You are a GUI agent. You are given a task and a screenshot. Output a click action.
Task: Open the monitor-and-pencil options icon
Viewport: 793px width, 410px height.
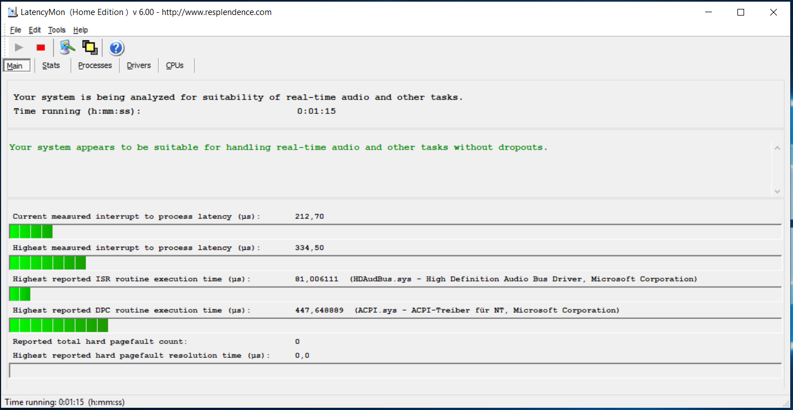[x=67, y=48]
